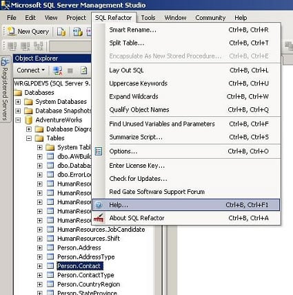
Task: Expand the Database Snapshots node
Action: 18,111
